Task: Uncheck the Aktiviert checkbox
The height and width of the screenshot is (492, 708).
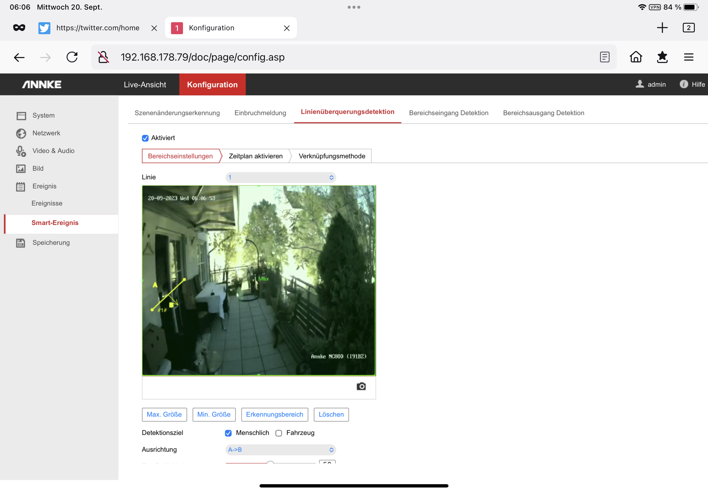Action: [x=145, y=138]
